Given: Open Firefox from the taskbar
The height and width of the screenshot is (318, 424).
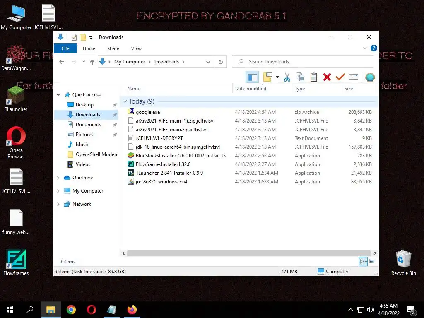Looking at the screenshot, I should click(x=132, y=310).
